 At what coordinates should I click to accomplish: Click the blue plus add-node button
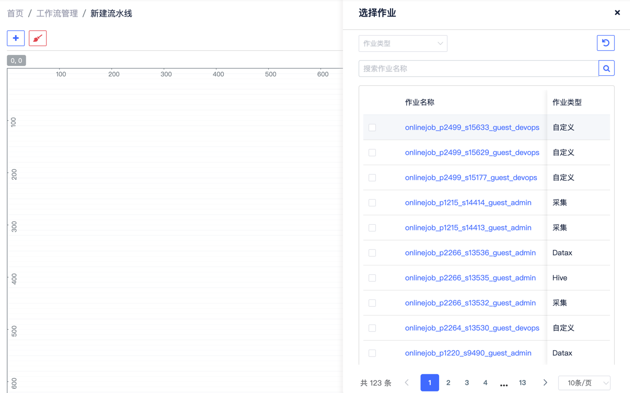point(16,38)
